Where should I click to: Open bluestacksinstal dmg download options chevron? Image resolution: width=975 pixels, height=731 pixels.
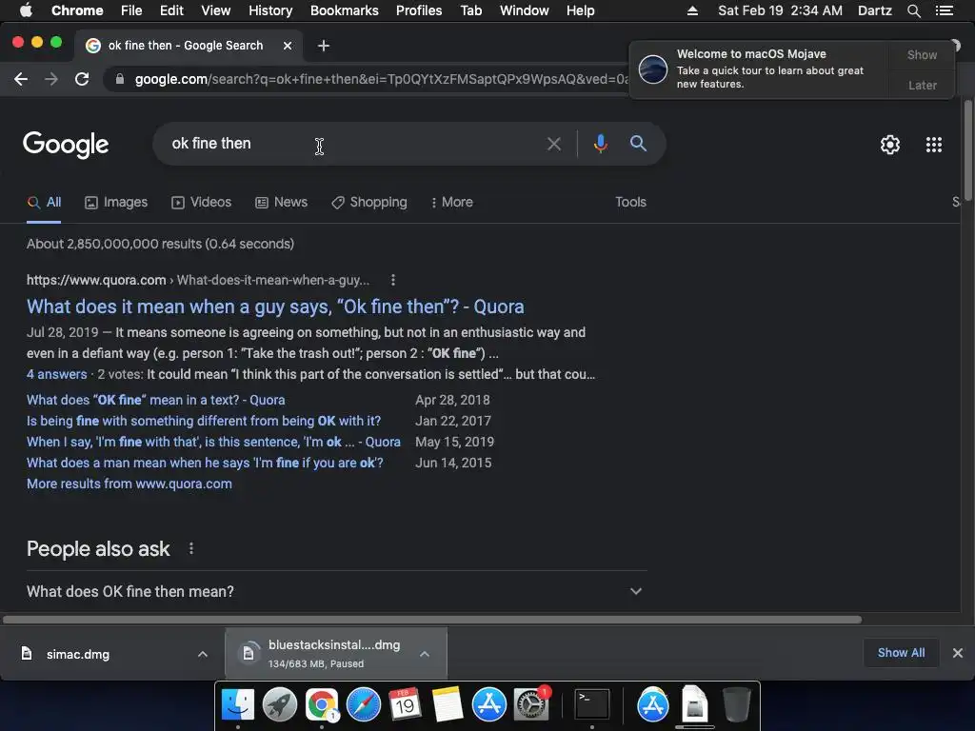[424, 654]
